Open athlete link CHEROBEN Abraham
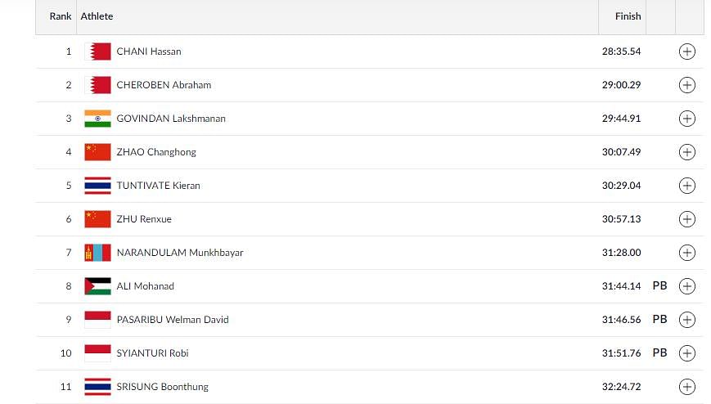Viewport: 711px width, 404px height. pyautogui.click(x=164, y=85)
